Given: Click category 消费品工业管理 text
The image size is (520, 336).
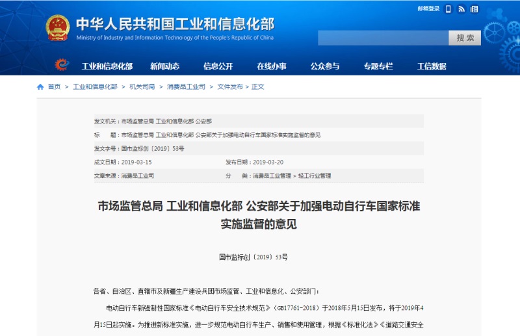Looking at the screenshot, I should pyautogui.click(x=272, y=175).
